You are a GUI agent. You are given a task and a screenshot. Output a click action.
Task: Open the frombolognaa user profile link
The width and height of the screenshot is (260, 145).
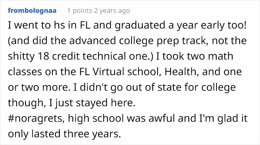[x=32, y=11]
